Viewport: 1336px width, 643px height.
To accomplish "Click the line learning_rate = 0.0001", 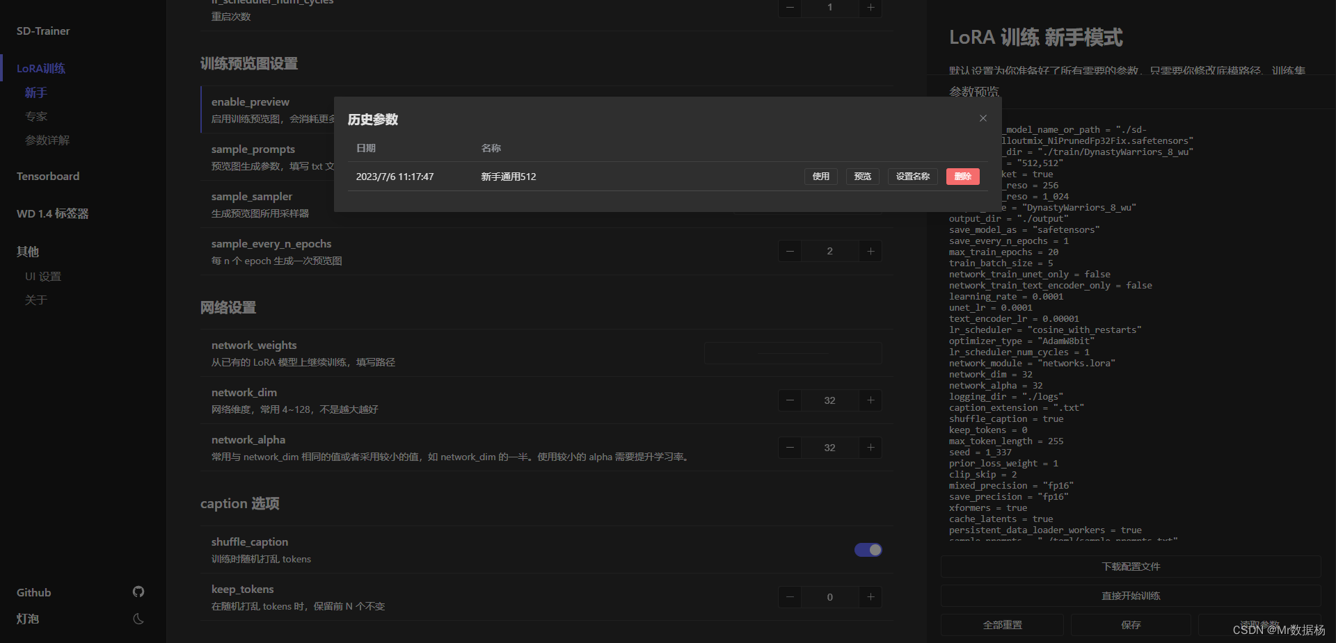I will pyautogui.click(x=1006, y=297).
